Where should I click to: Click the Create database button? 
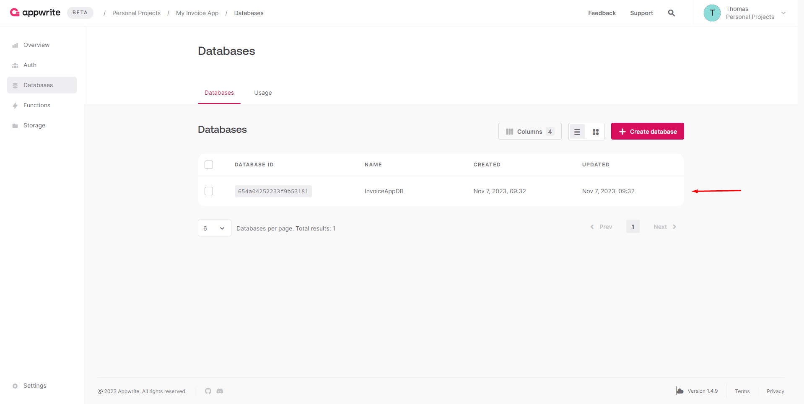648,131
